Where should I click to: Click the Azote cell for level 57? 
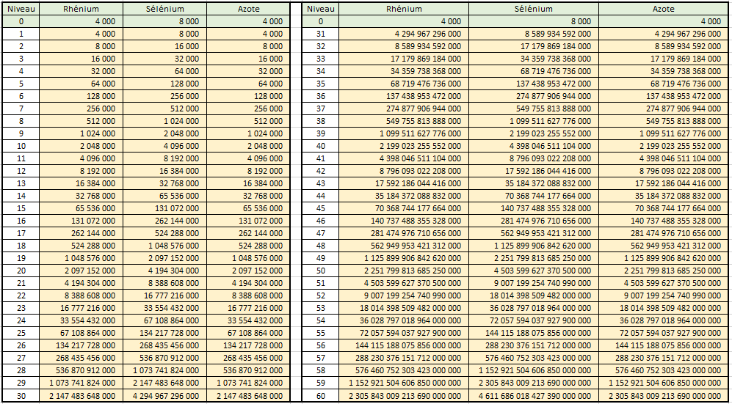click(x=663, y=358)
